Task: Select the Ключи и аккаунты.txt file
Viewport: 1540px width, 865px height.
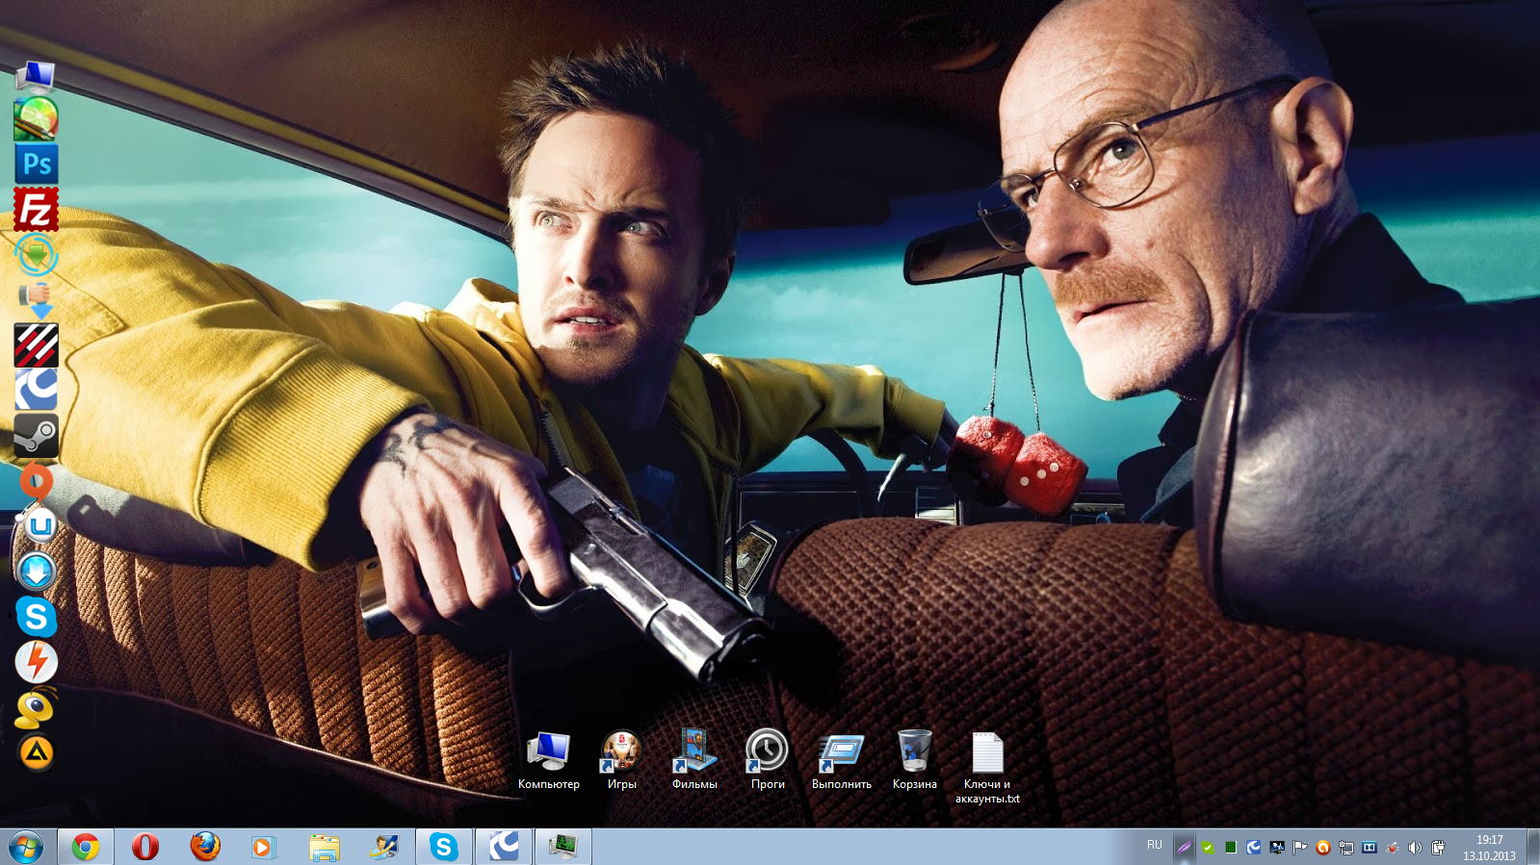Action: [987, 767]
